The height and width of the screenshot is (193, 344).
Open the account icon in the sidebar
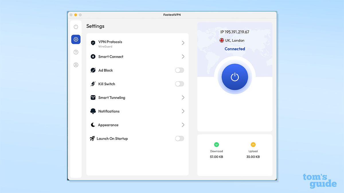pos(76,65)
